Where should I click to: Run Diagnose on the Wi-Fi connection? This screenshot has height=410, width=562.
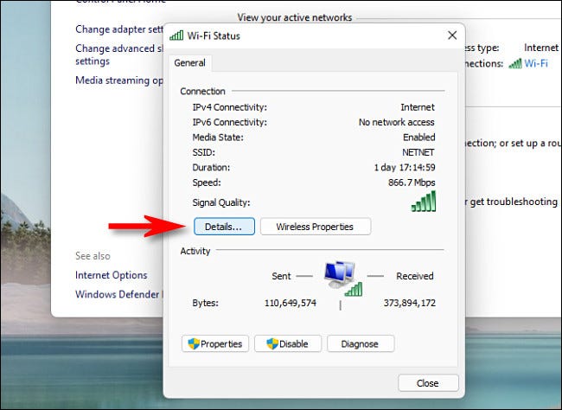[360, 343]
